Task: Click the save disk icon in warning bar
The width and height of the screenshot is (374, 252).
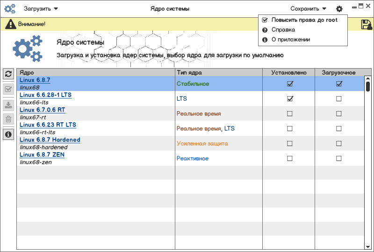Action: pyautogui.click(x=367, y=25)
